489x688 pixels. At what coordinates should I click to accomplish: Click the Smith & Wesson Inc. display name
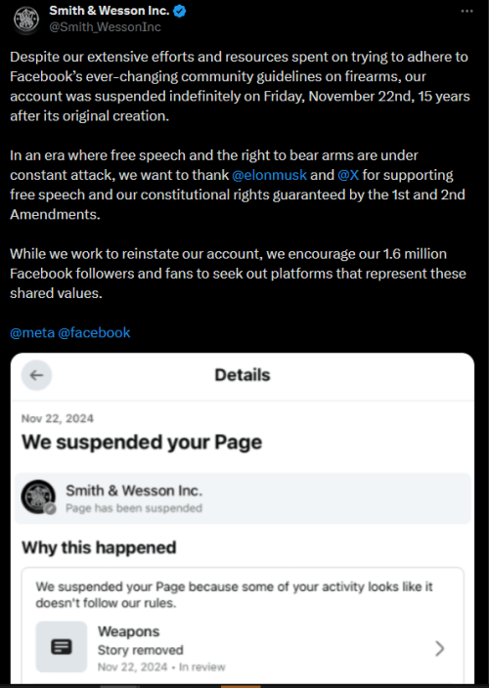pos(110,11)
